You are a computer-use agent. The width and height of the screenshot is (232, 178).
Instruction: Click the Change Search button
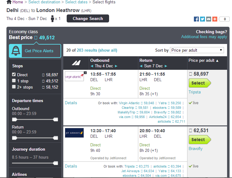[88, 18]
